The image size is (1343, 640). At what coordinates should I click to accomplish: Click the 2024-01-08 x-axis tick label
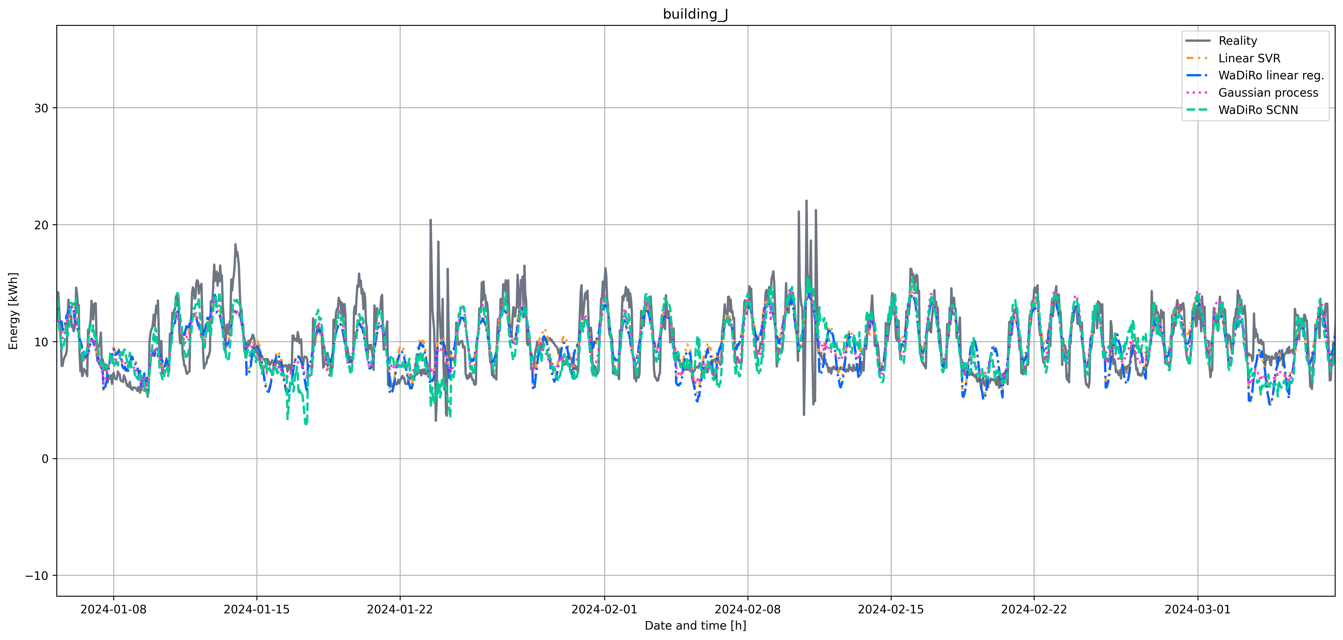point(113,609)
